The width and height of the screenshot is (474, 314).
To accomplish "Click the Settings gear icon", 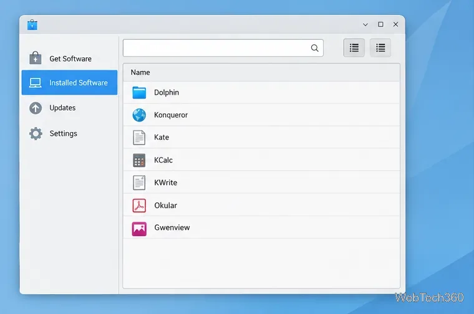I will point(36,133).
